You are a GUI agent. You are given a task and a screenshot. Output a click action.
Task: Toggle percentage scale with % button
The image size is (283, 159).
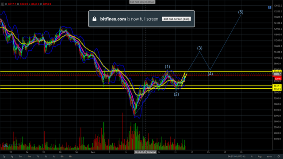[252, 156]
